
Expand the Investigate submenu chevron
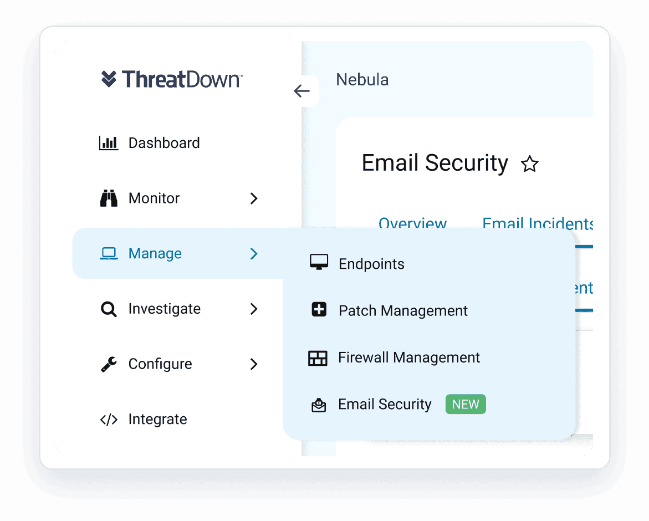coord(254,309)
